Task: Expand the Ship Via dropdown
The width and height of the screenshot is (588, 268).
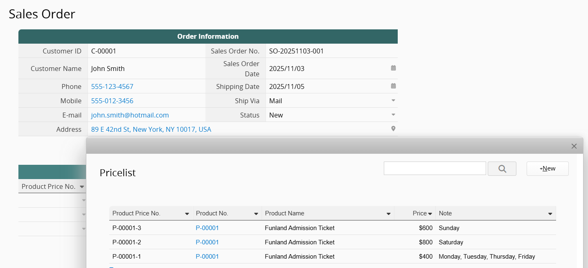Action: pos(393,100)
